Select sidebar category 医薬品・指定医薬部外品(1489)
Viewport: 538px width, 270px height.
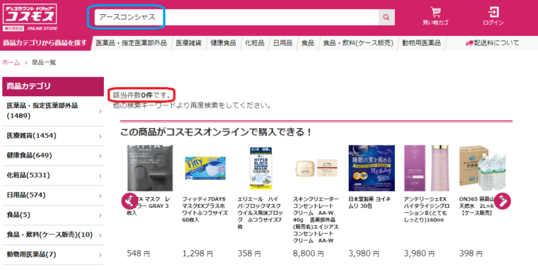tap(53, 111)
